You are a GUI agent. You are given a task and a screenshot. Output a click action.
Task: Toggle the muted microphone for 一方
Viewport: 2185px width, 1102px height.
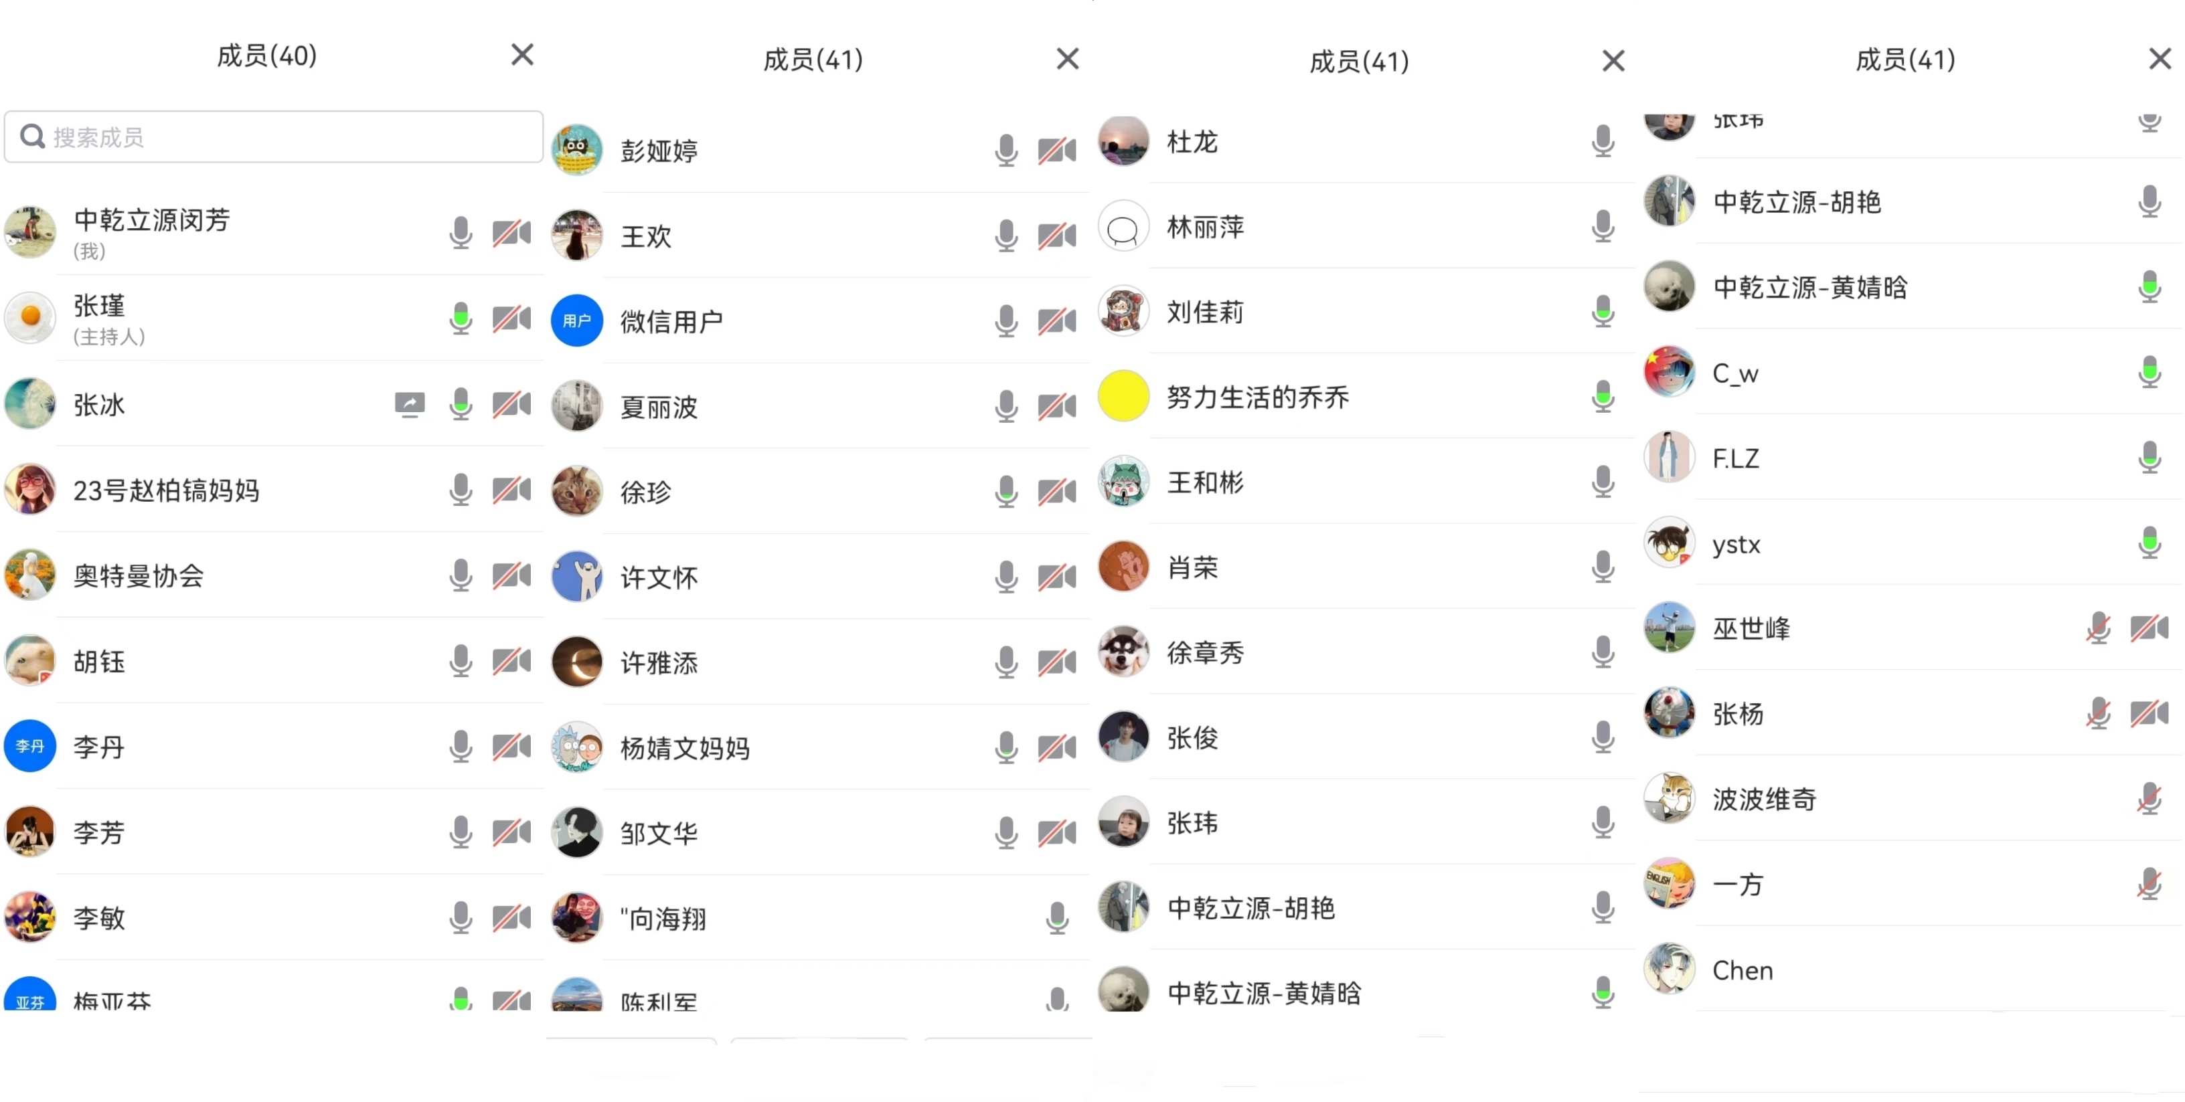click(x=2149, y=884)
